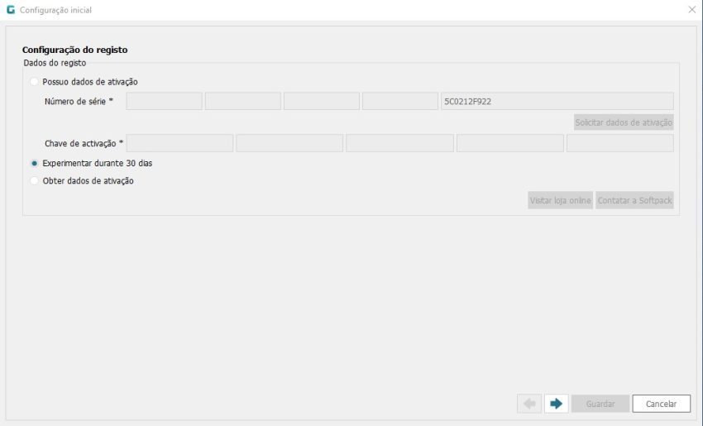This screenshot has width=703, height=426.
Task: Select the last Chave de activação field
Action: pos(619,144)
